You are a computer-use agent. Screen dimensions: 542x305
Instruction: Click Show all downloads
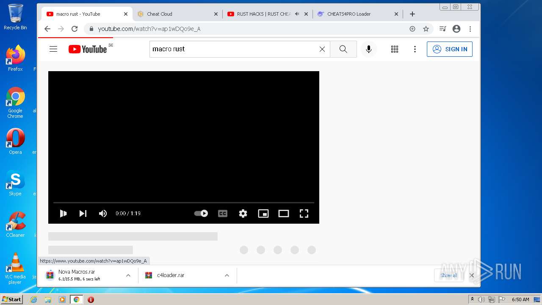(x=448, y=275)
